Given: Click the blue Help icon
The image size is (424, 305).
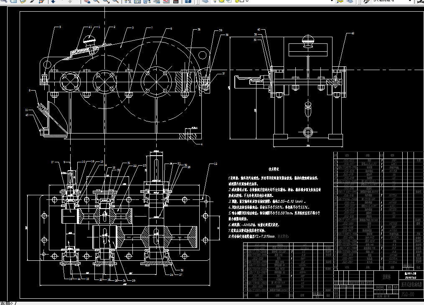Looking at the screenshot, I should (187, 2).
